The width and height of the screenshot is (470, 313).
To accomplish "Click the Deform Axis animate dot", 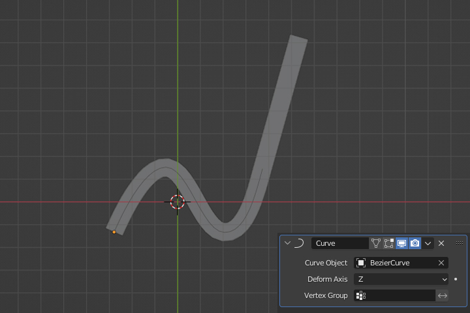I will [x=456, y=279].
